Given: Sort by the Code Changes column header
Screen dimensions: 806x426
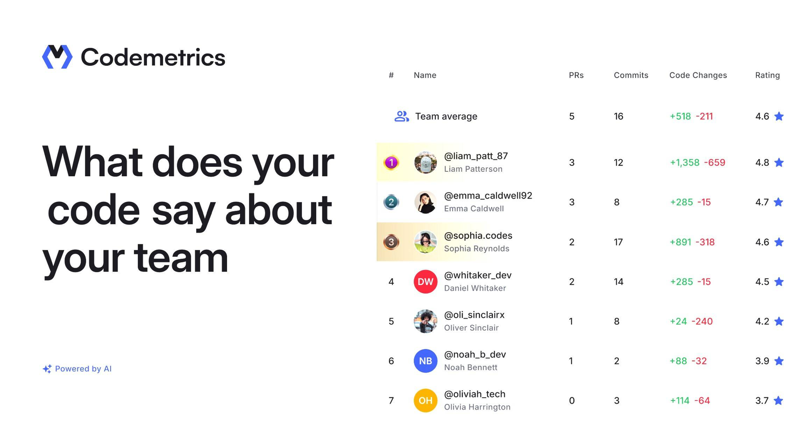Looking at the screenshot, I should (698, 75).
